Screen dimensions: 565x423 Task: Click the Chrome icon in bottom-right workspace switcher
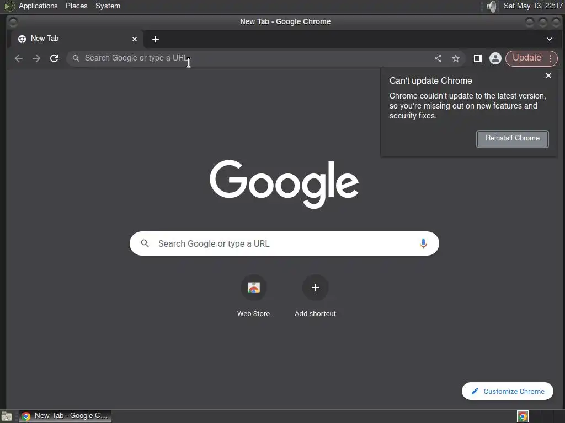[x=523, y=416]
